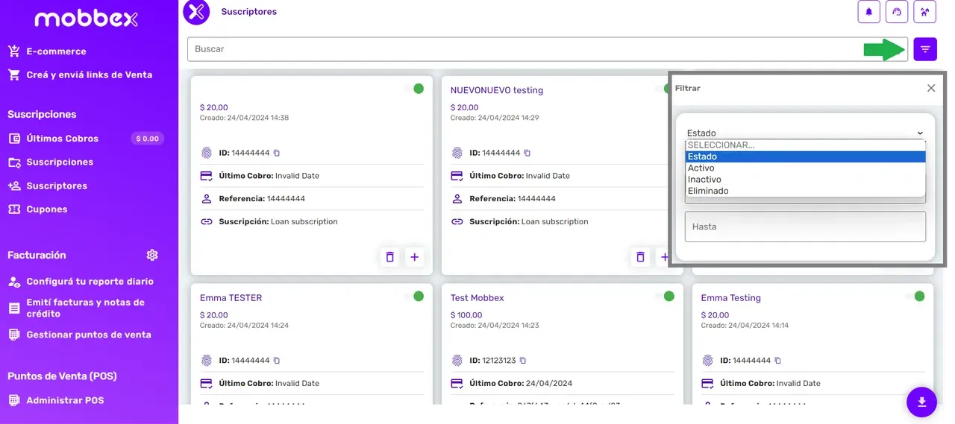Go to Cupones in the sidebar
This screenshot has width=955, height=424.
(47, 209)
